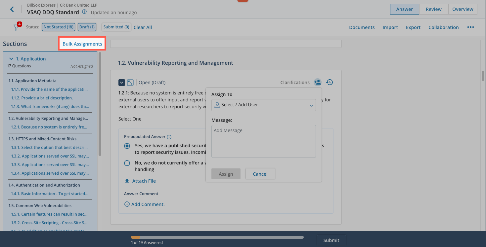Open the question history clock icon

pyautogui.click(x=329, y=82)
